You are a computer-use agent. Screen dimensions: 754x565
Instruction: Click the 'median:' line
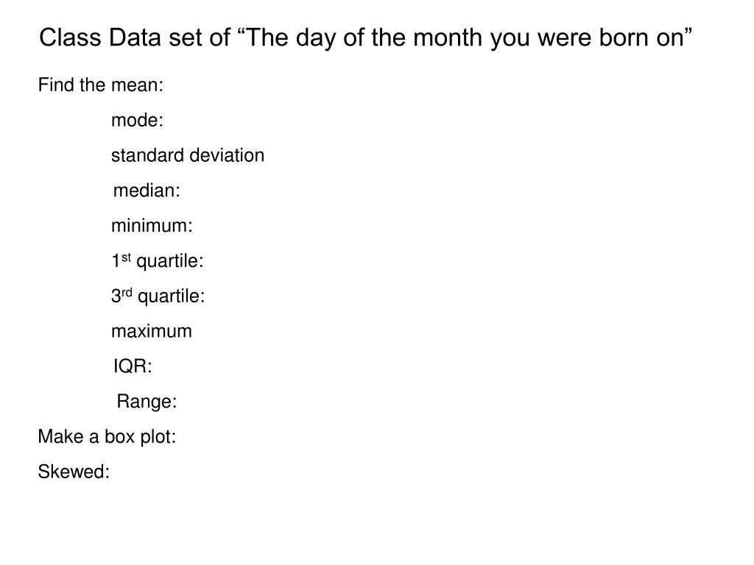147,191
